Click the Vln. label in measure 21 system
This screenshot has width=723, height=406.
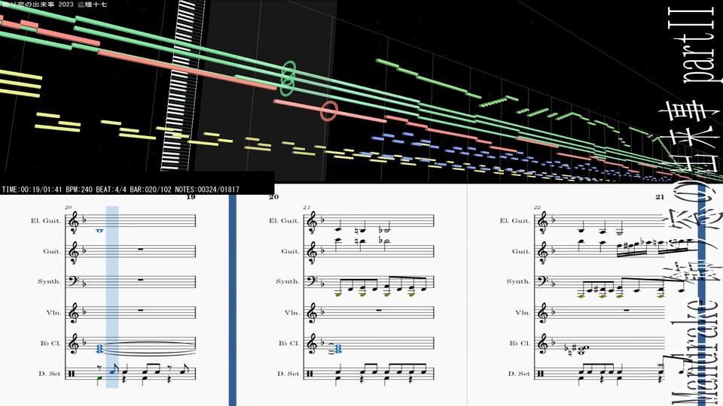point(292,313)
